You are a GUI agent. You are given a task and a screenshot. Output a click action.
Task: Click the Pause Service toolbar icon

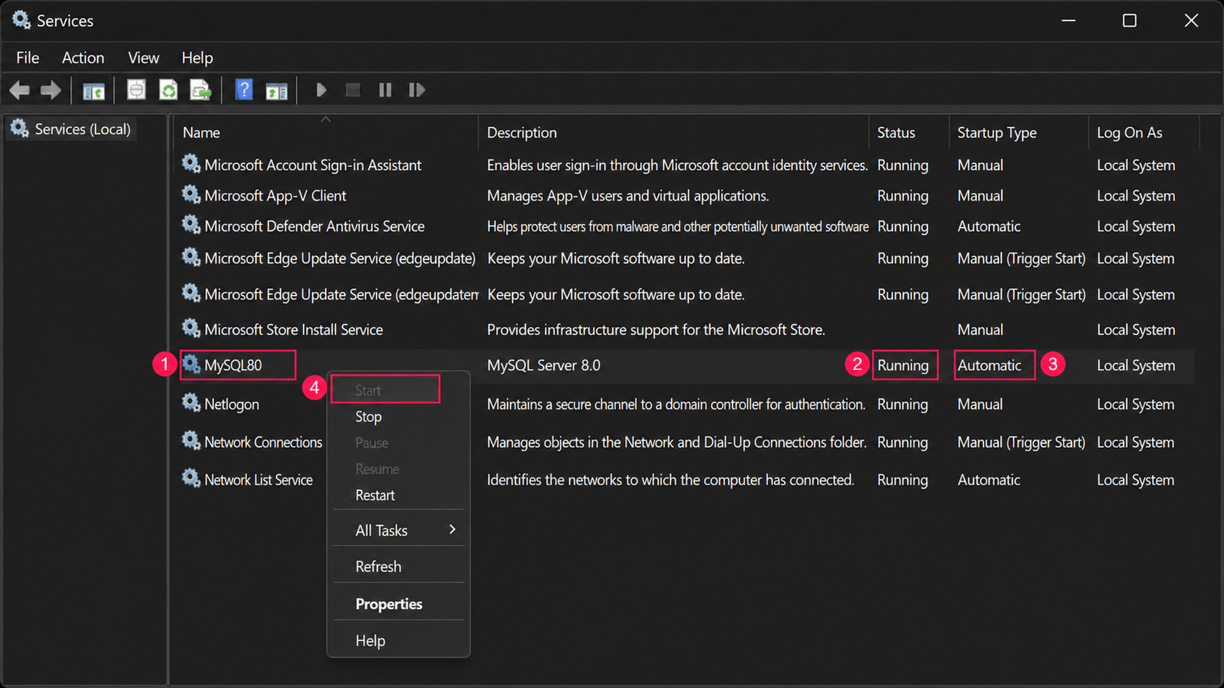coord(385,90)
